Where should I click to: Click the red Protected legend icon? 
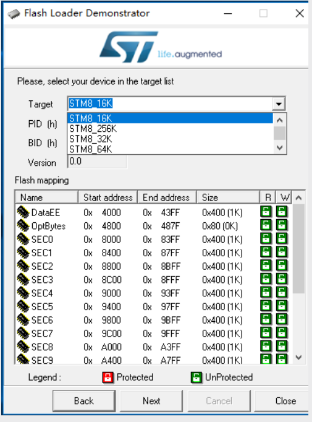(x=108, y=377)
